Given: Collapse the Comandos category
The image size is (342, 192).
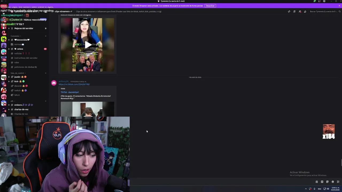Looking at the screenshot, I should click(x=15, y=36).
